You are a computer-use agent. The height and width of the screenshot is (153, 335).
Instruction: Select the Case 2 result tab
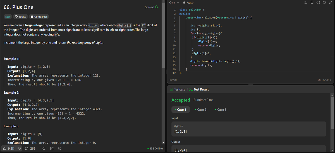200,110
